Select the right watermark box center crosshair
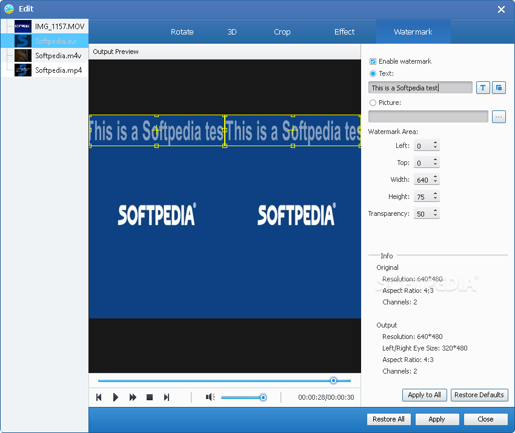515x433 pixels. [x=293, y=130]
